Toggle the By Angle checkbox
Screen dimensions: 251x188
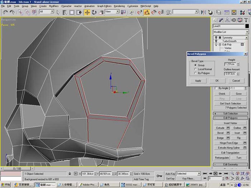[216, 88]
